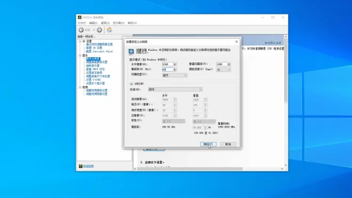
Task: Select 设置多个显示器 in the tree
Action: pyautogui.click(x=95, y=83)
